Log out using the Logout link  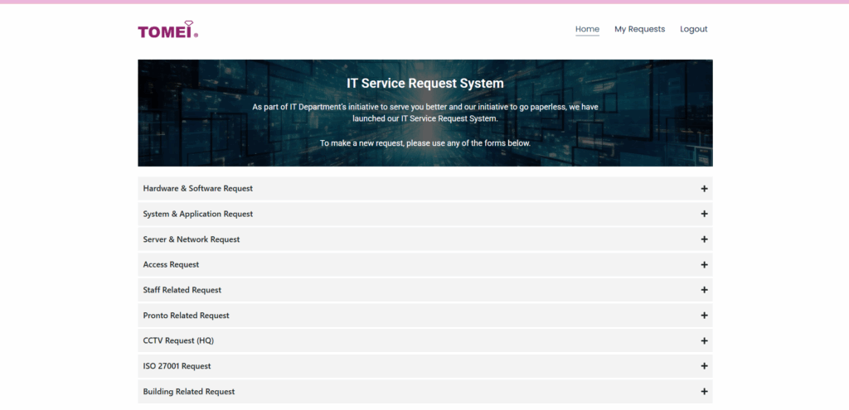click(x=693, y=29)
